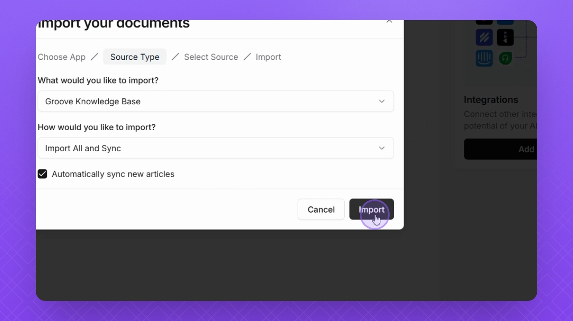Image resolution: width=573 pixels, height=321 pixels.
Task: Cancel the document import dialog
Action: (x=321, y=210)
